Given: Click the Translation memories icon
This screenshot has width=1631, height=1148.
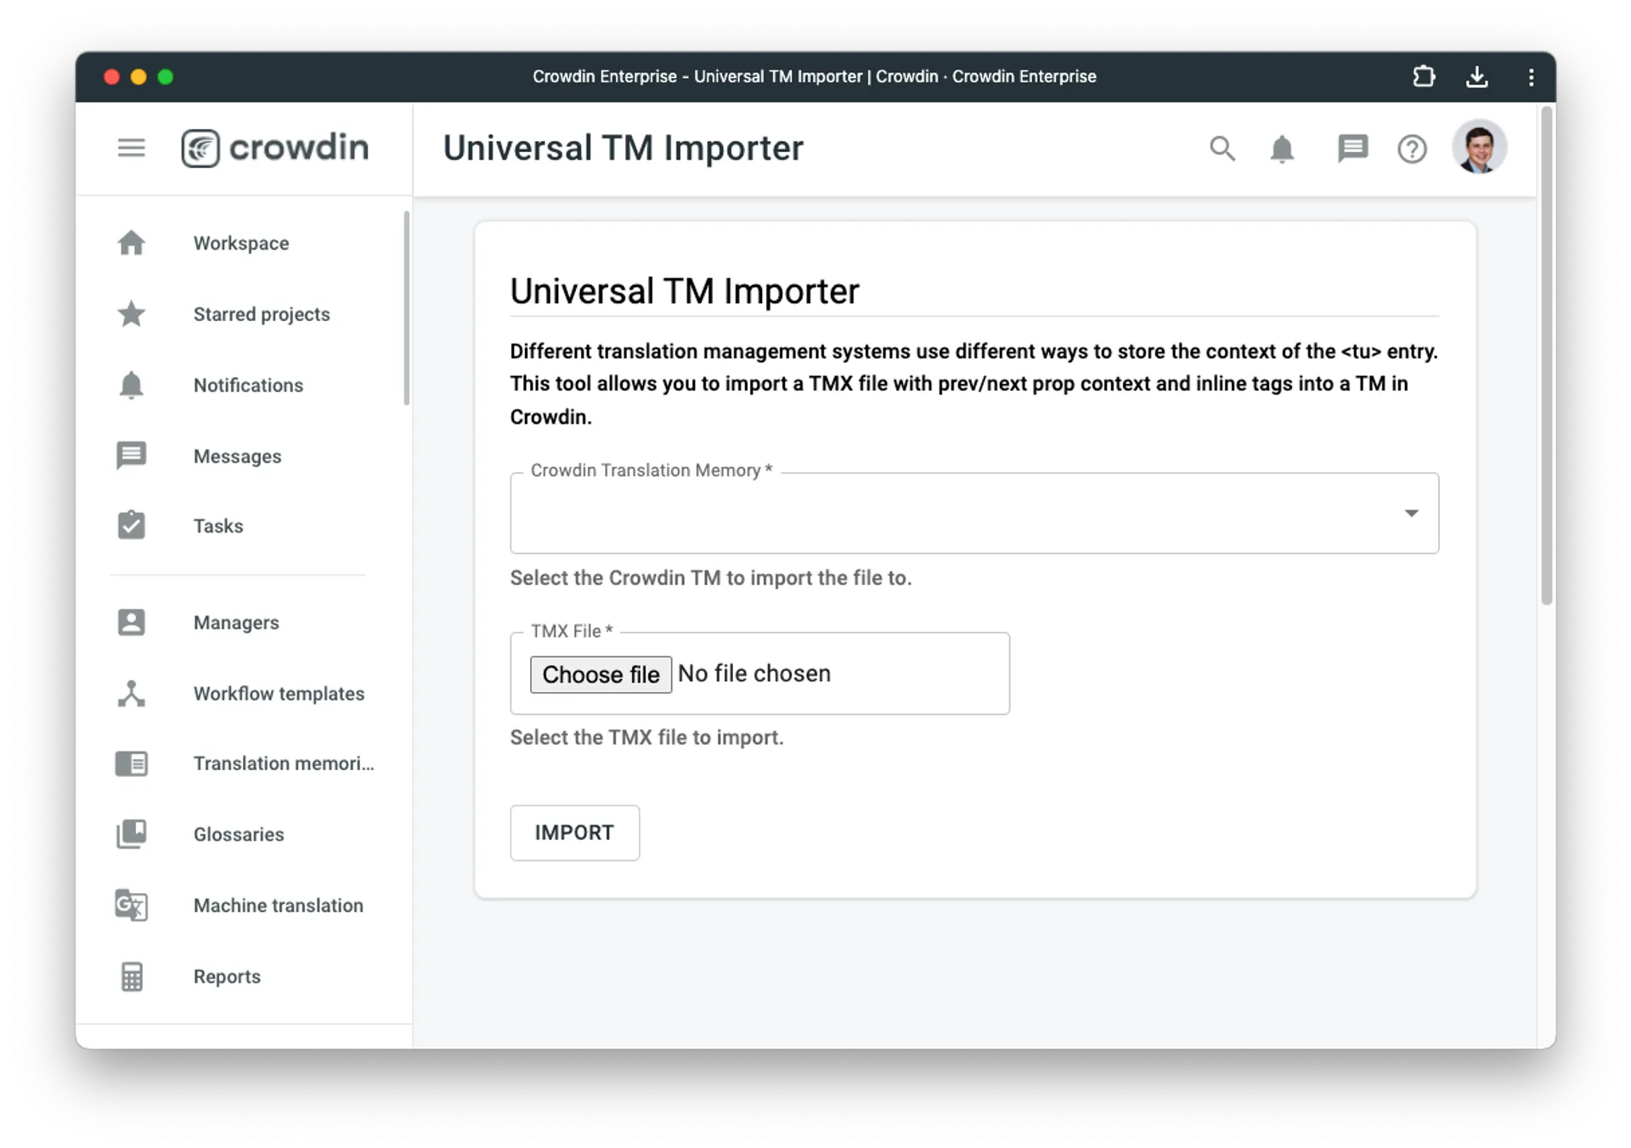Looking at the screenshot, I should tap(131, 763).
